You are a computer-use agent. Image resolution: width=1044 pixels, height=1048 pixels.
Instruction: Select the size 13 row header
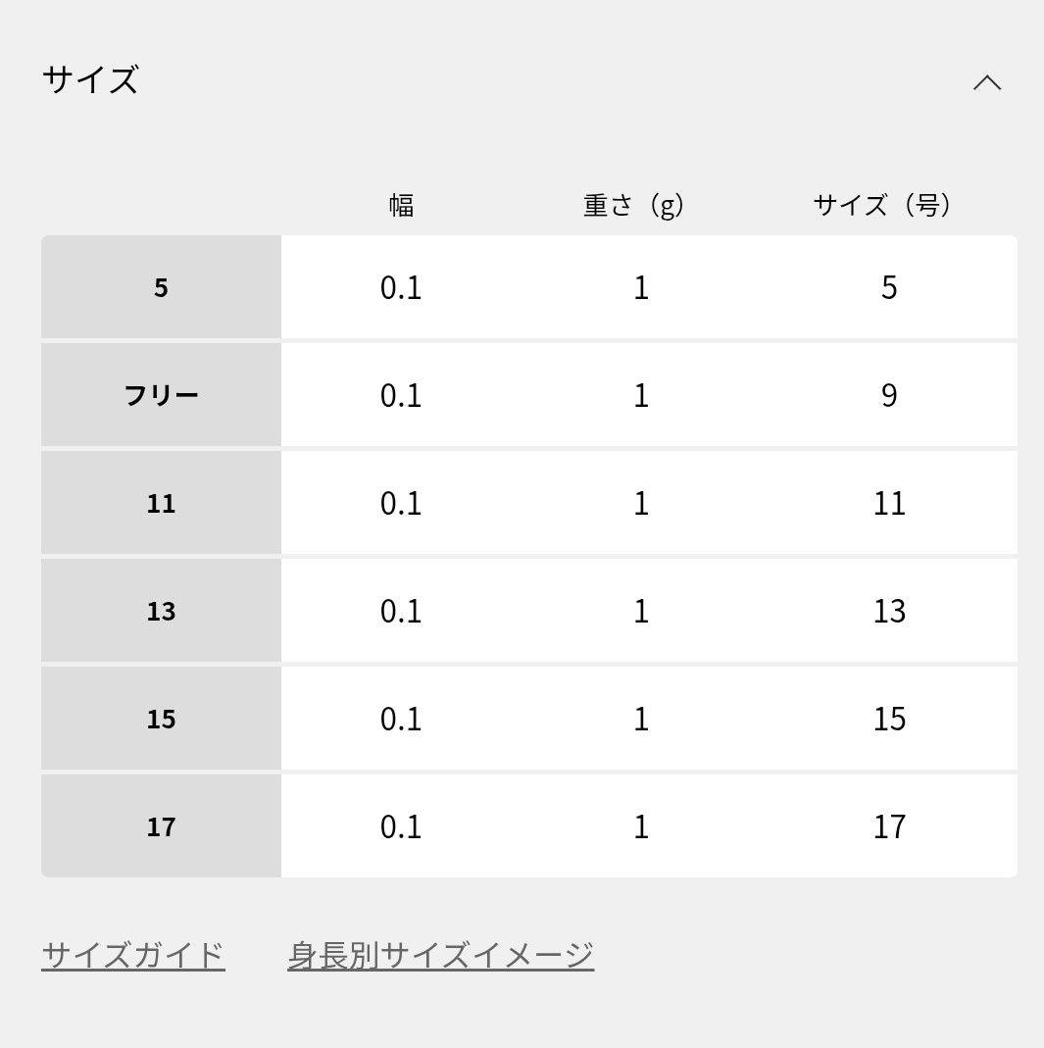[160, 610]
